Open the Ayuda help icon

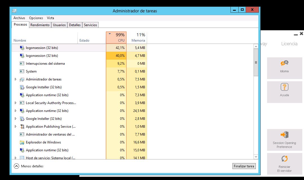click(x=284, y=87)
